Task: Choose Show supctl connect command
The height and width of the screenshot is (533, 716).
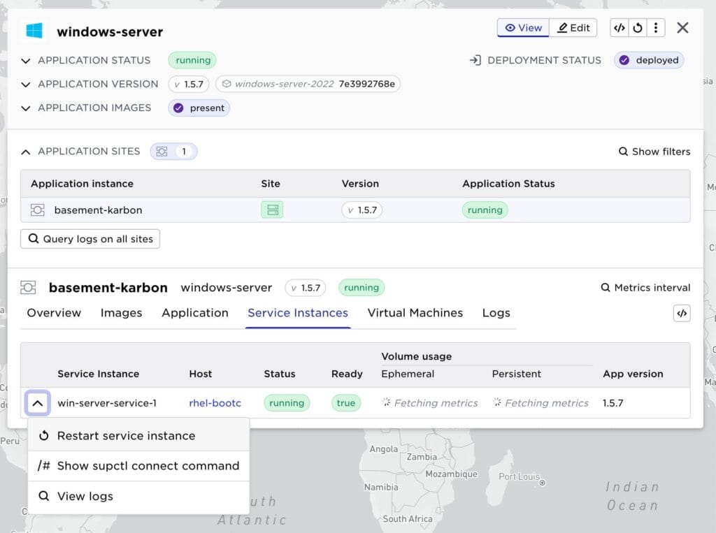Action: (x=148, y=466)
